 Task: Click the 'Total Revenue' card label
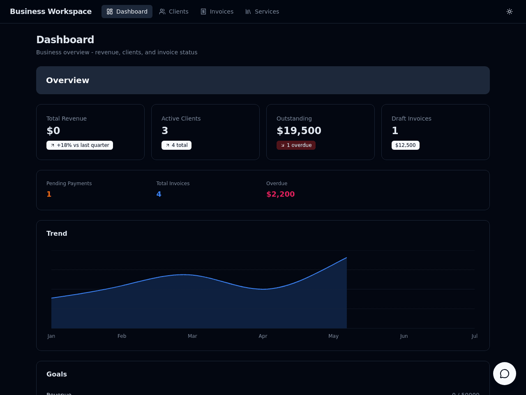67,118
